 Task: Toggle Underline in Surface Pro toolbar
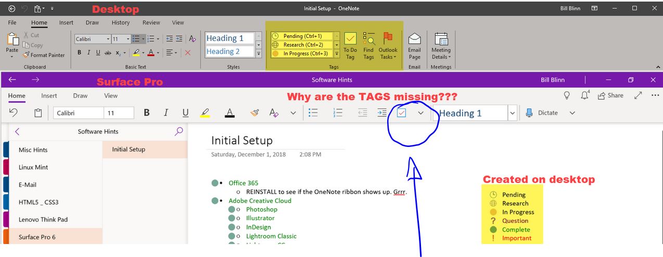coord(185,113)
